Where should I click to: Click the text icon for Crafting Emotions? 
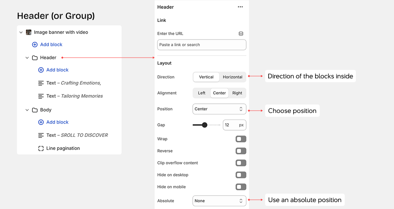tap(41, 83)
